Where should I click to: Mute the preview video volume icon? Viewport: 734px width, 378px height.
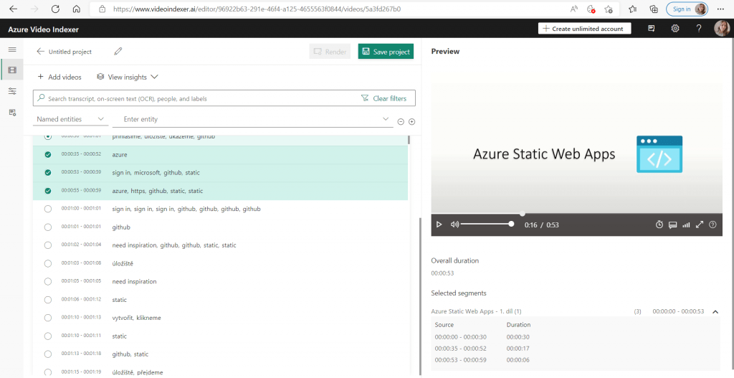[454, 225]
